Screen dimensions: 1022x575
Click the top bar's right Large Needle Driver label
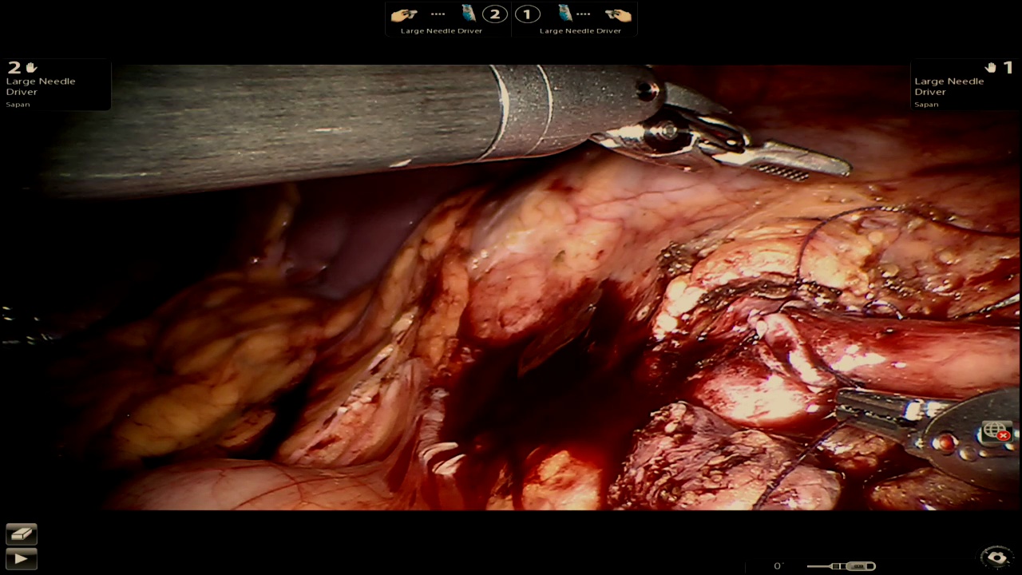tap(580, 31)
